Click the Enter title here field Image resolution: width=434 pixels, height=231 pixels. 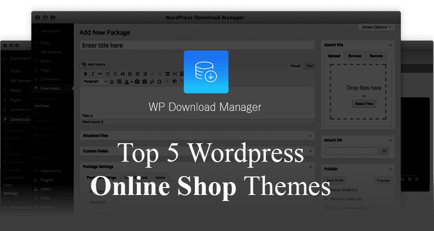click(197, 45)
